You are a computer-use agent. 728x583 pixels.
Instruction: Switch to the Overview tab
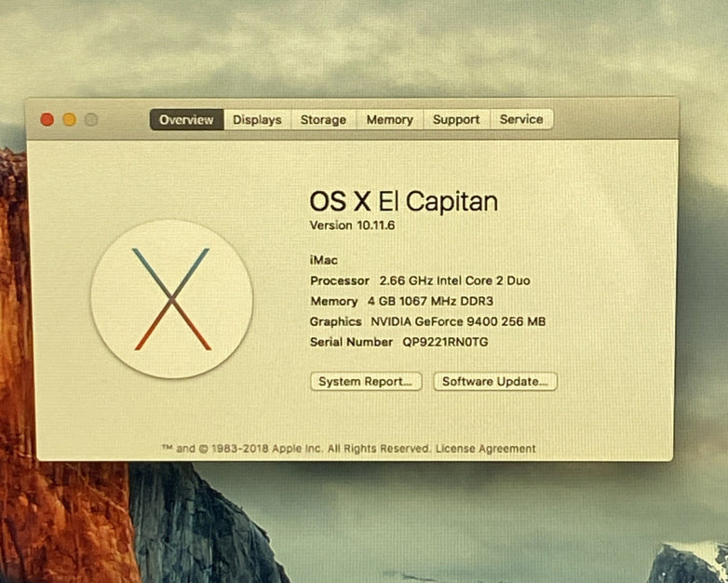(x=186, y=119)
